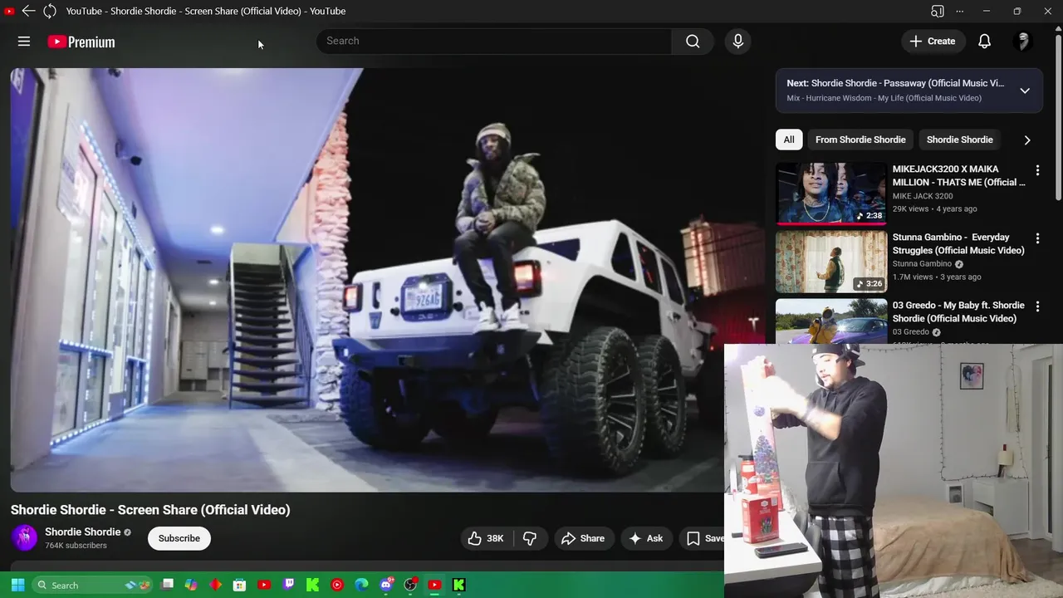Show more filter chips with right arrow
1063x598 pixels.
click(x=1027, y=140)
